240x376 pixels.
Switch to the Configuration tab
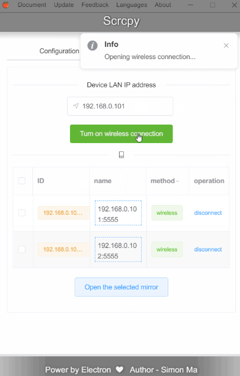point(59,51)
